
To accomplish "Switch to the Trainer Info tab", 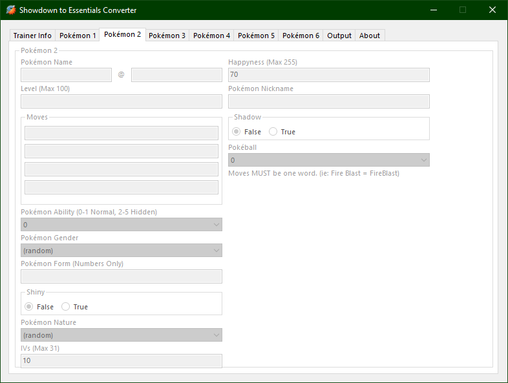I will [x=32, y=36].
